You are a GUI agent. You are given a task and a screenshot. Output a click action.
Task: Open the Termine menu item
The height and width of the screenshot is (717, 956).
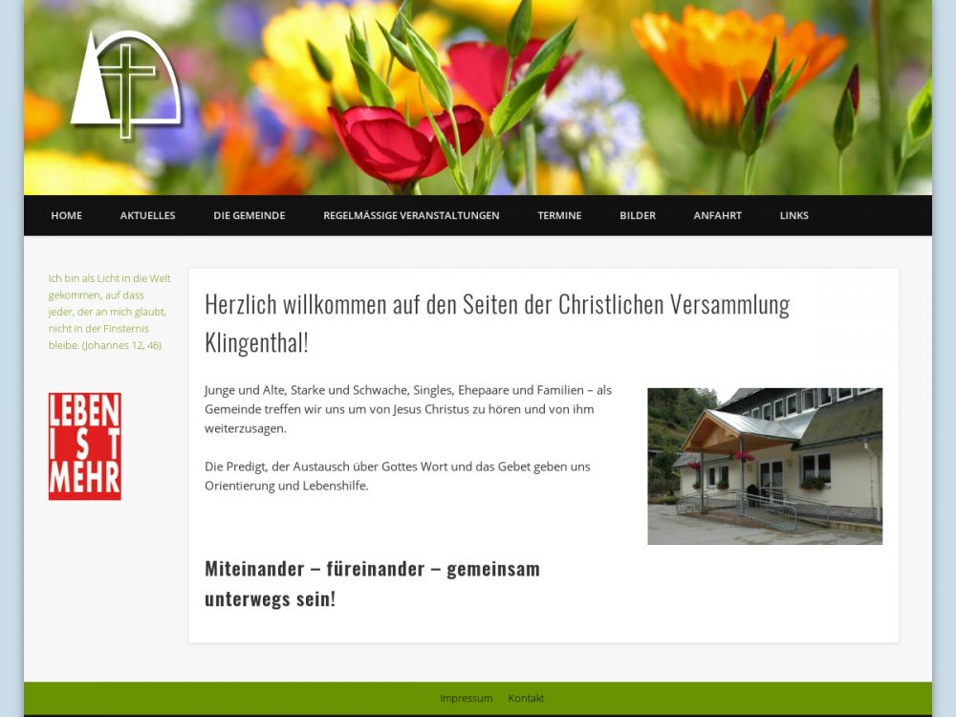(x=559, y=215)
